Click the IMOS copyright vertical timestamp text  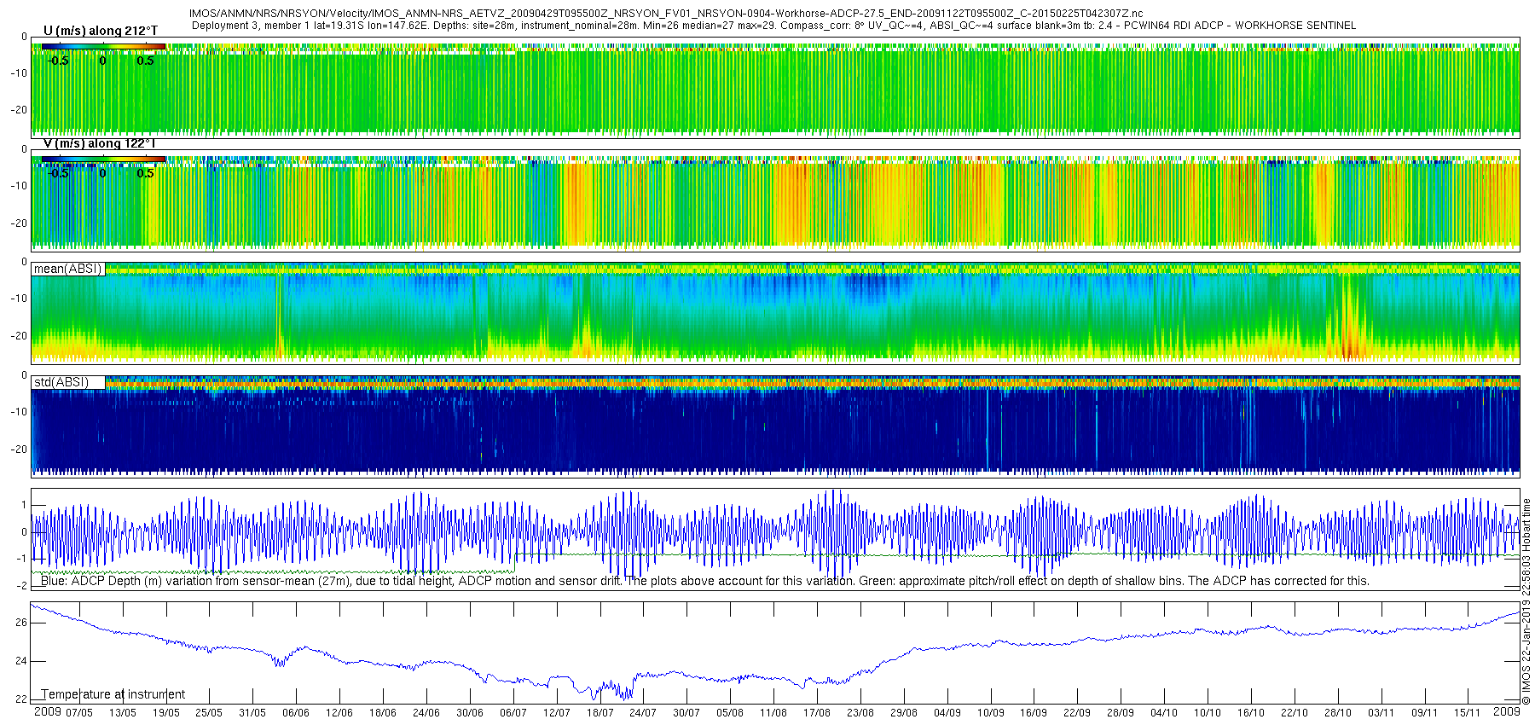pyautogui.click(x=1526, y=602)
